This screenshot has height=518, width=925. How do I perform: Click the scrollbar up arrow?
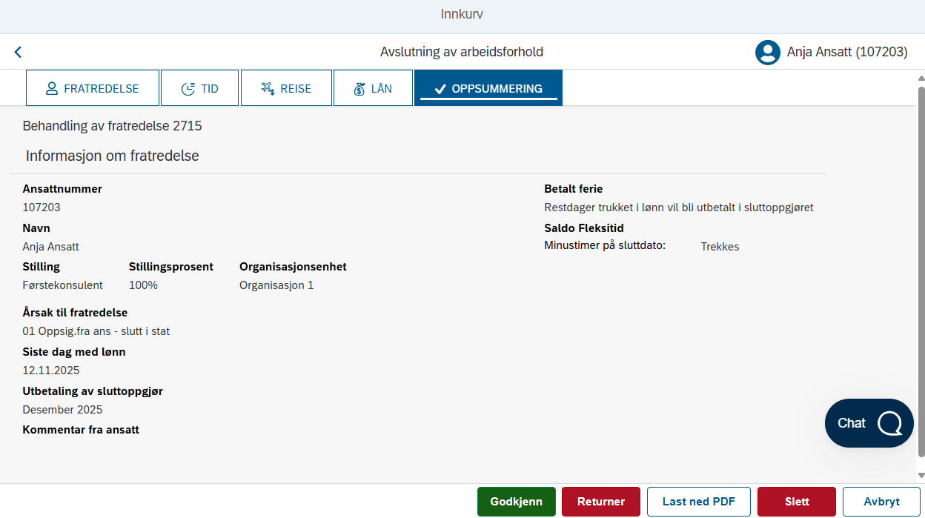tap(921, 78)
